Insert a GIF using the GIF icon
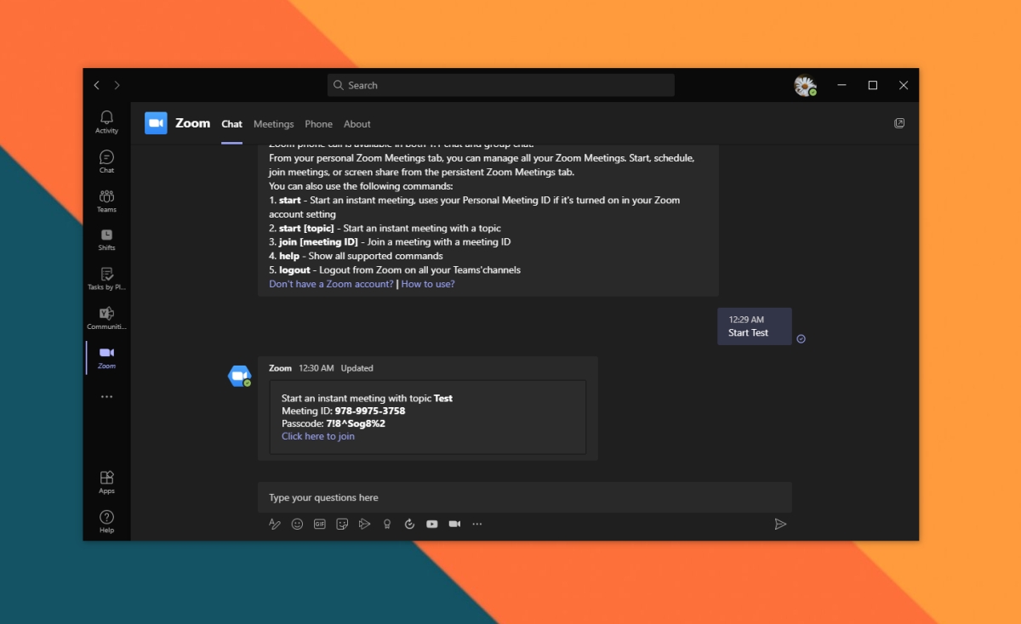 coord(319,524)
